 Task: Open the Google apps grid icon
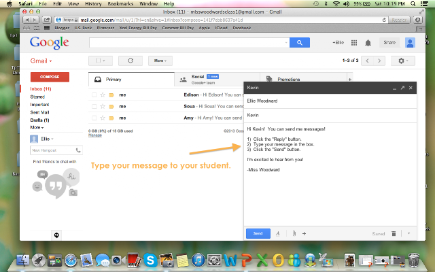pos(354,43)
